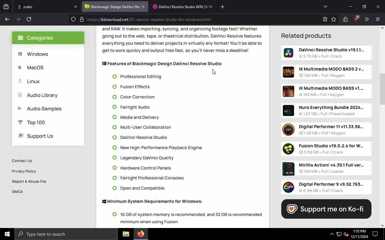Open the Contact Us footer link
385x240 pixels.
tap(22, 161)
